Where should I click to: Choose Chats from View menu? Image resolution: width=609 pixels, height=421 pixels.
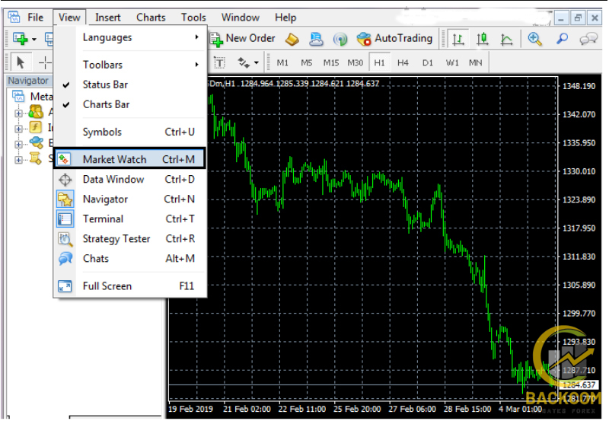[129, 259]
